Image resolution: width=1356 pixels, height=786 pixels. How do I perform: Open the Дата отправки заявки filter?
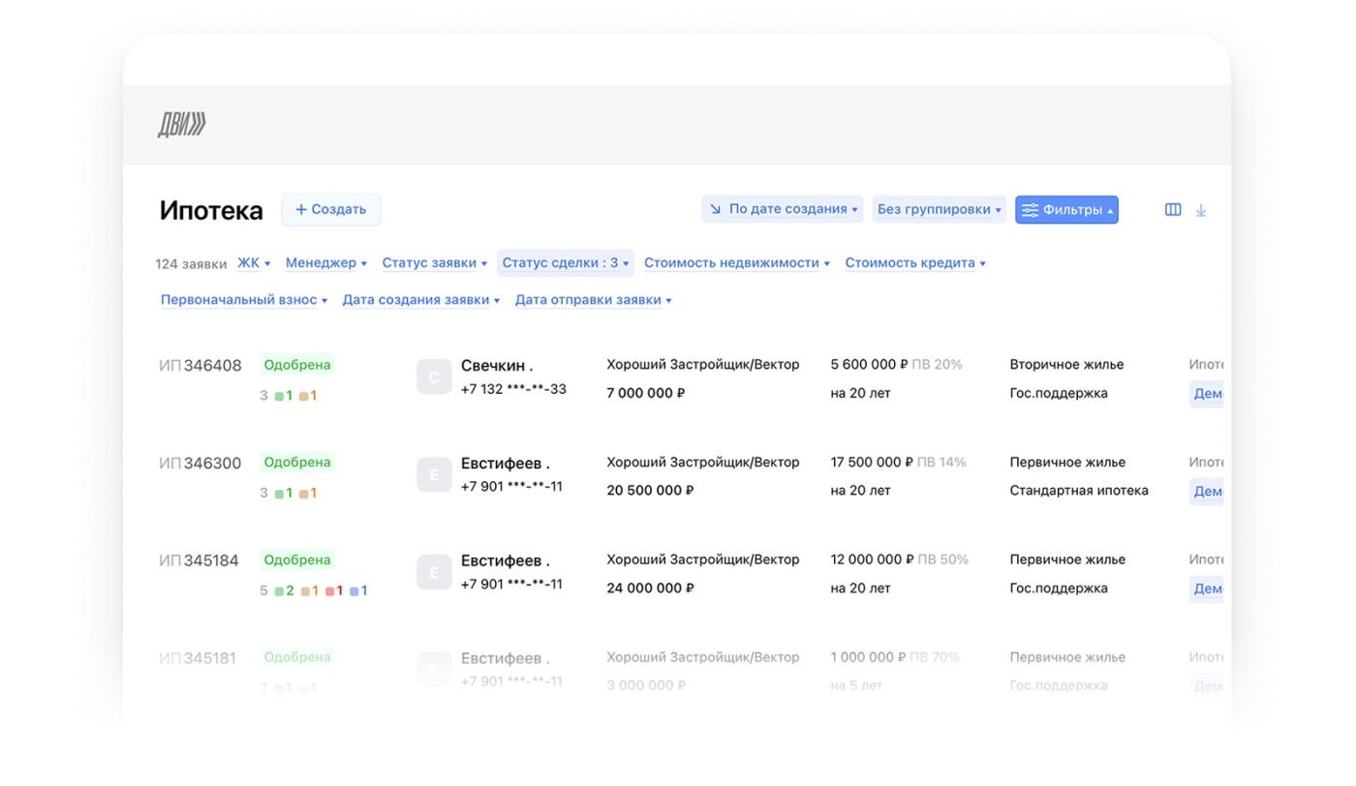point(594,300)
